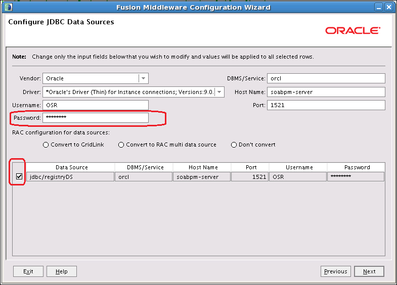Click the 1521 cell in the table
Screen dimensions: 397x285
(x=250, y=177)
